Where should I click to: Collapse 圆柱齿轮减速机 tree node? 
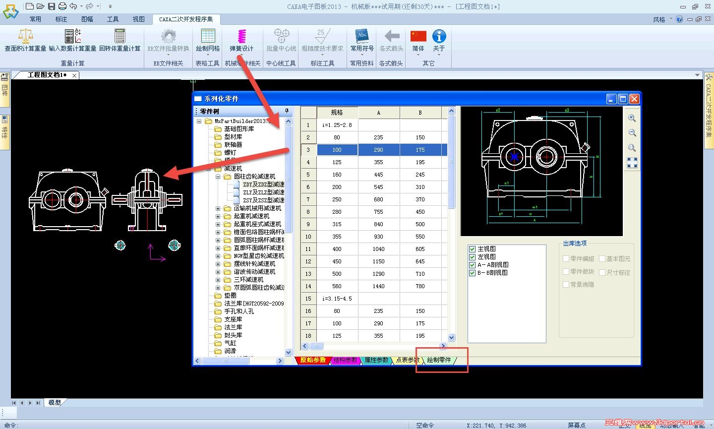point(218,177)
